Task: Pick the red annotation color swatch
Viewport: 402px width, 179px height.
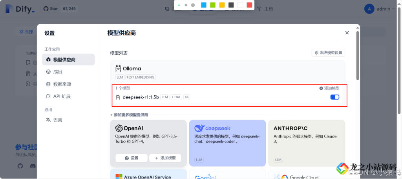Action: coord(249,5)
